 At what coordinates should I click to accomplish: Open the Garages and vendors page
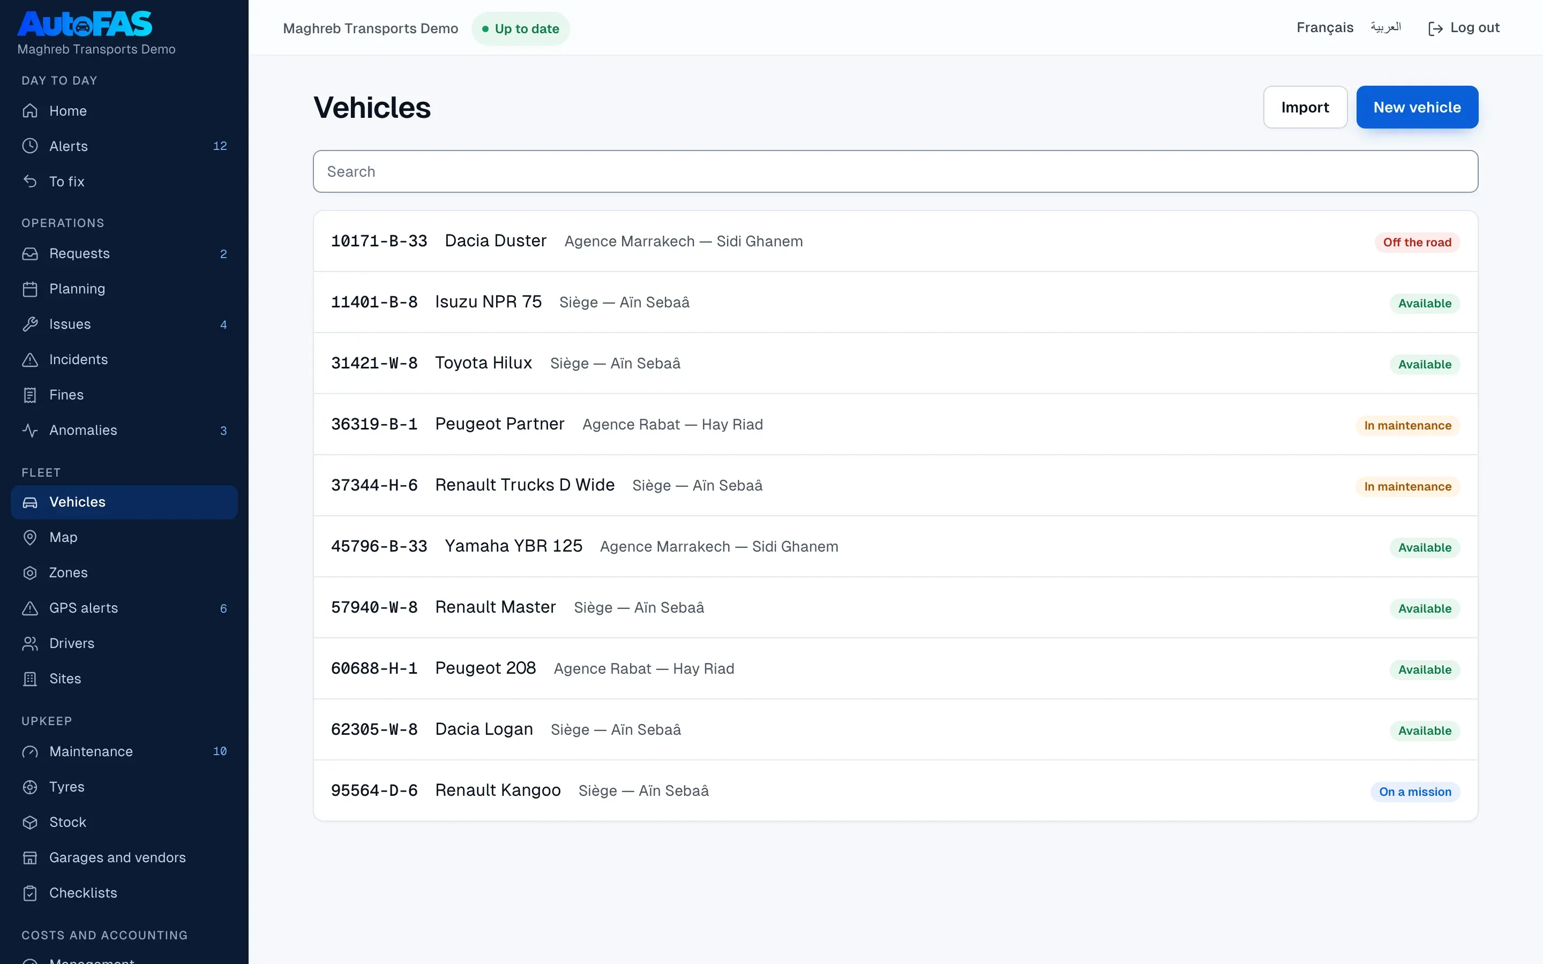coord(124,857)
